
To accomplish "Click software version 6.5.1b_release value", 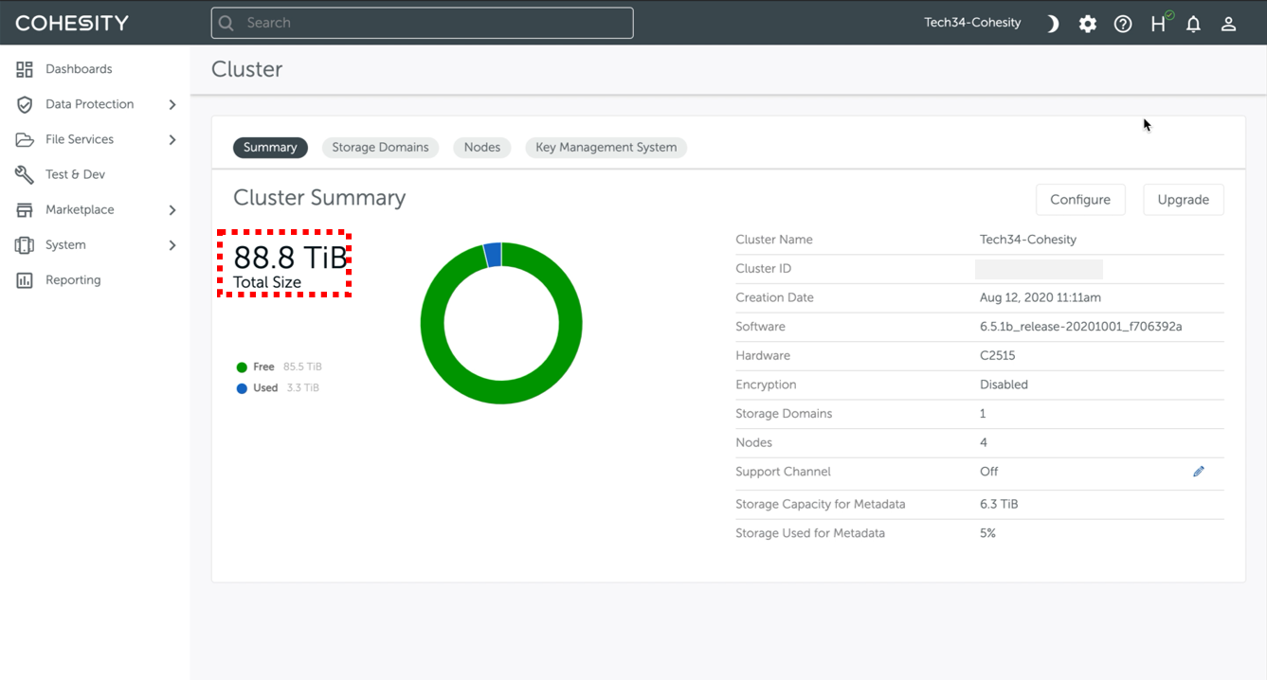I will 1080,327.
